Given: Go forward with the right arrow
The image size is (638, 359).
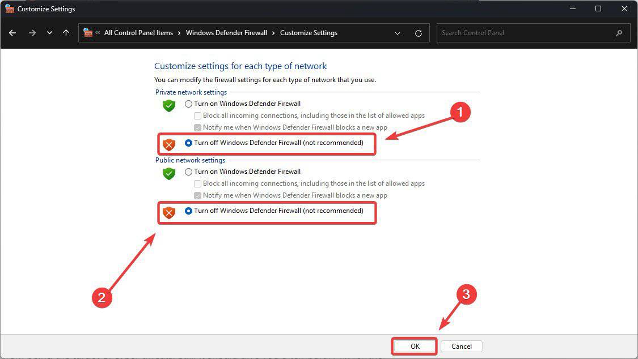Looking at the screenshot, I should pyautogui.click(x=32, y=33).
